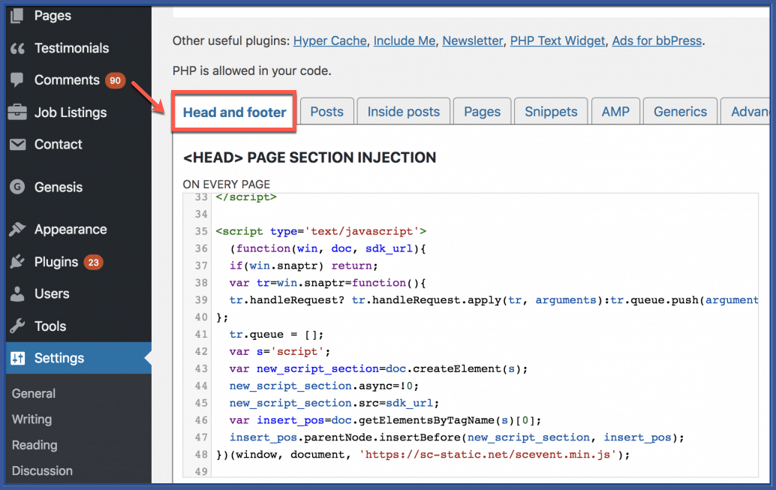
Task: Open the Newsletter plugin link
Action: (x=472, y=41)
